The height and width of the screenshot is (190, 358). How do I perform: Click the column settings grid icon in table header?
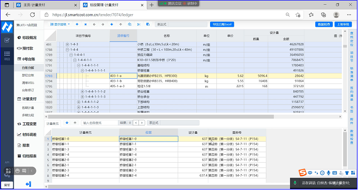point(336,36)
